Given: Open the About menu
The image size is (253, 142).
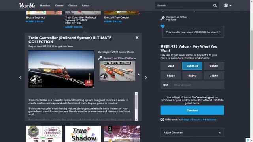Looking at the screenshot, I should click(x=85, y=6).
